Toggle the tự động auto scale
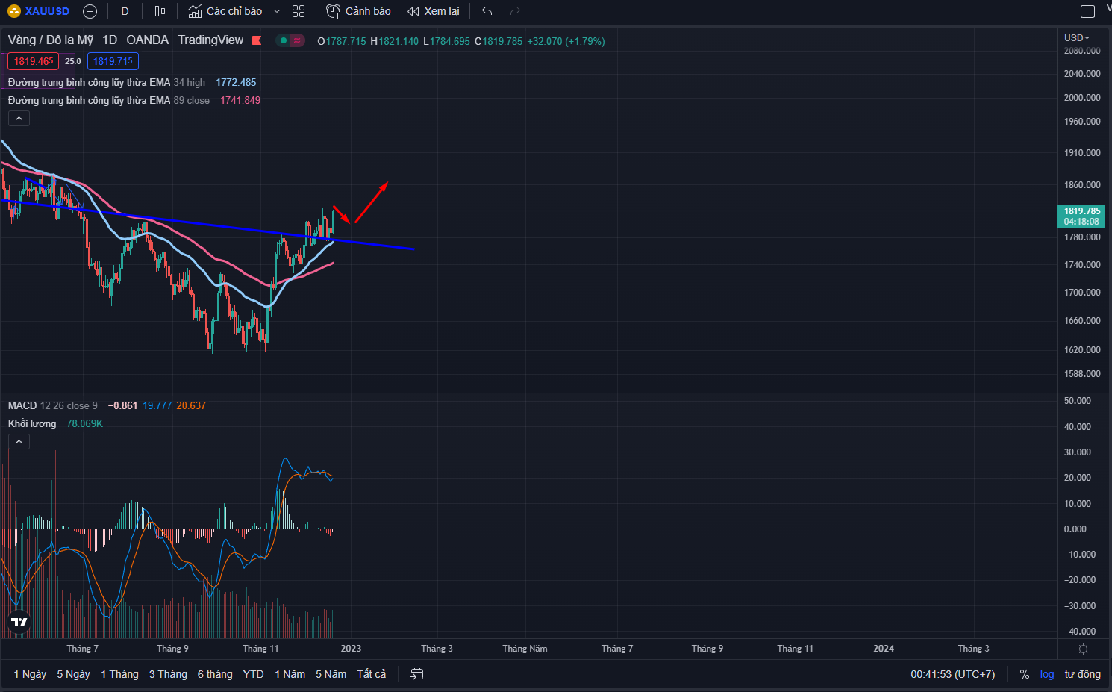 click(1082, 674)
